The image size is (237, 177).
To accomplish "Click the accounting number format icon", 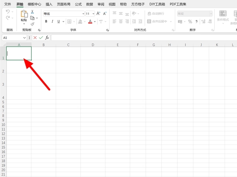I will click(x=180, y=21).
